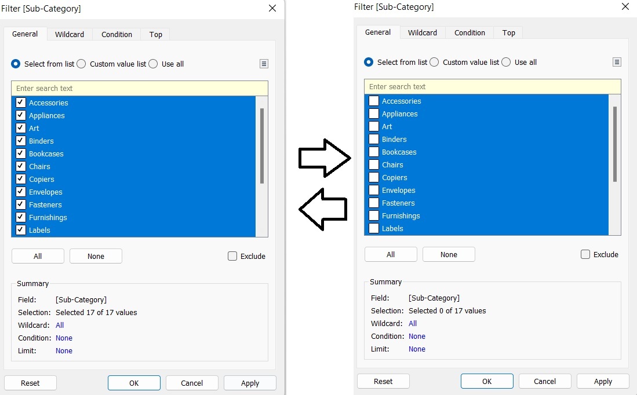Click the list scrollbar in left dialog
Image resolution: width=637 pixels, height=395 pixels.
tap(262, 146)
